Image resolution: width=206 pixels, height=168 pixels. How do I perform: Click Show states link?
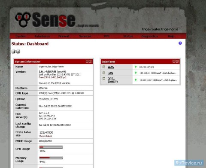(x=45, y=136)
